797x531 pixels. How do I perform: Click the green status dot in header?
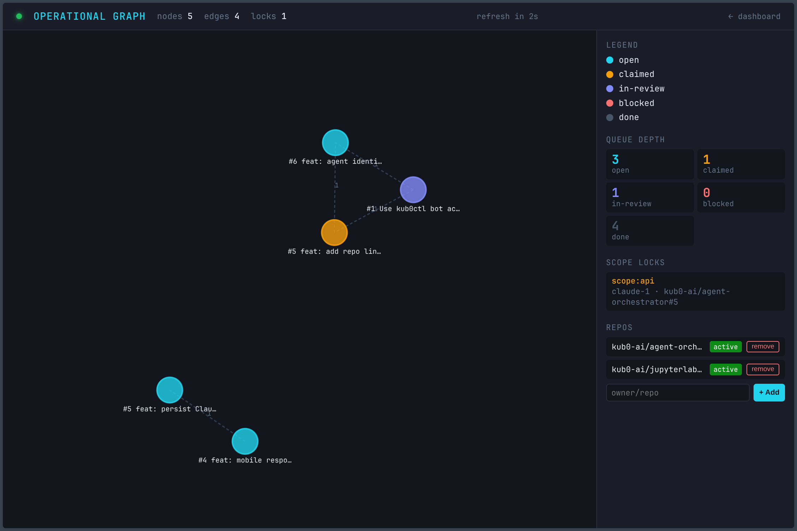[x=19, y=16]
